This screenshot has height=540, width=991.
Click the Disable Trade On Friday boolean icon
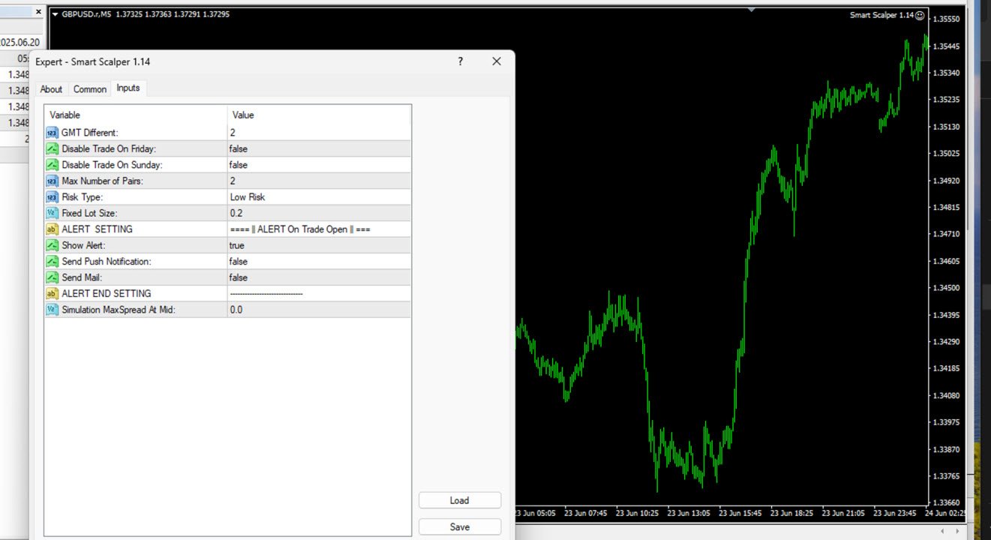(x=52, y=148)
